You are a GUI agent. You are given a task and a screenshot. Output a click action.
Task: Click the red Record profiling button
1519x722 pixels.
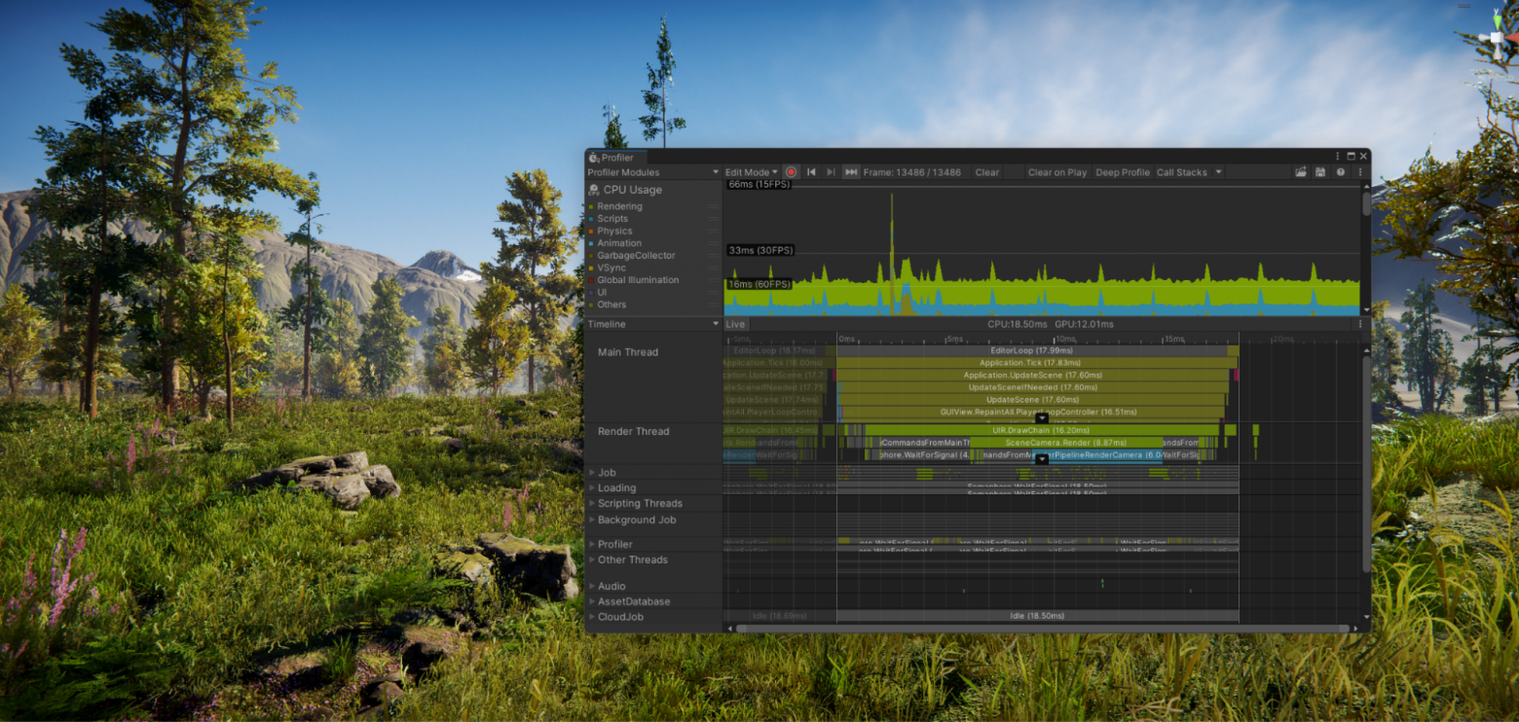click(791, 172)
